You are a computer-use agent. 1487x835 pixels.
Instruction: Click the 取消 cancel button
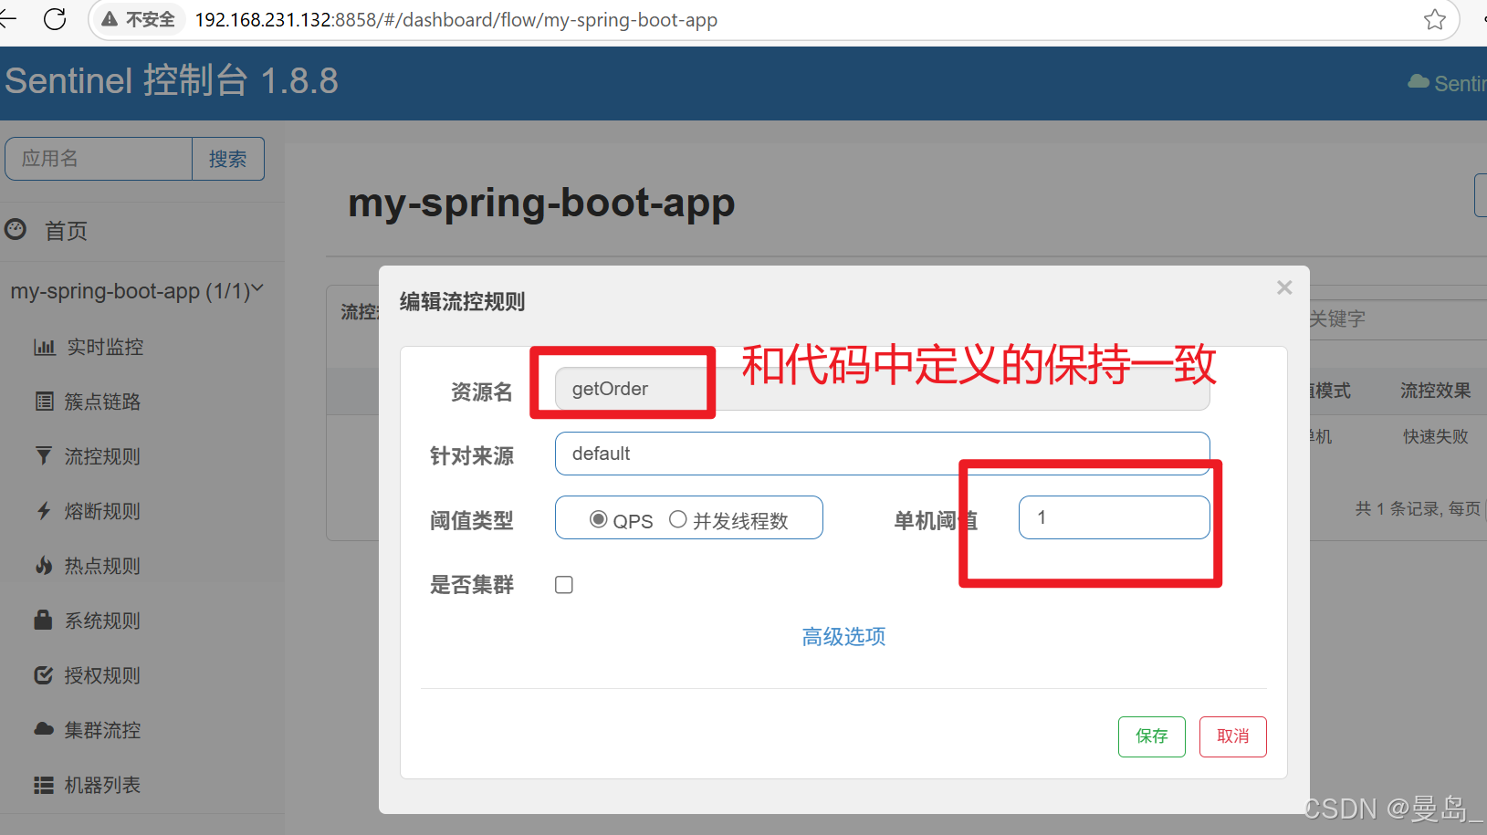click(x=1233, y=736)
